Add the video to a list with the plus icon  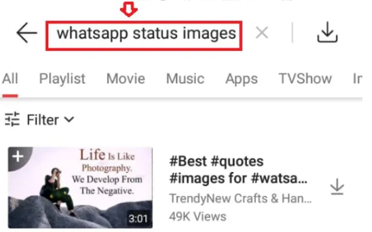18,156
